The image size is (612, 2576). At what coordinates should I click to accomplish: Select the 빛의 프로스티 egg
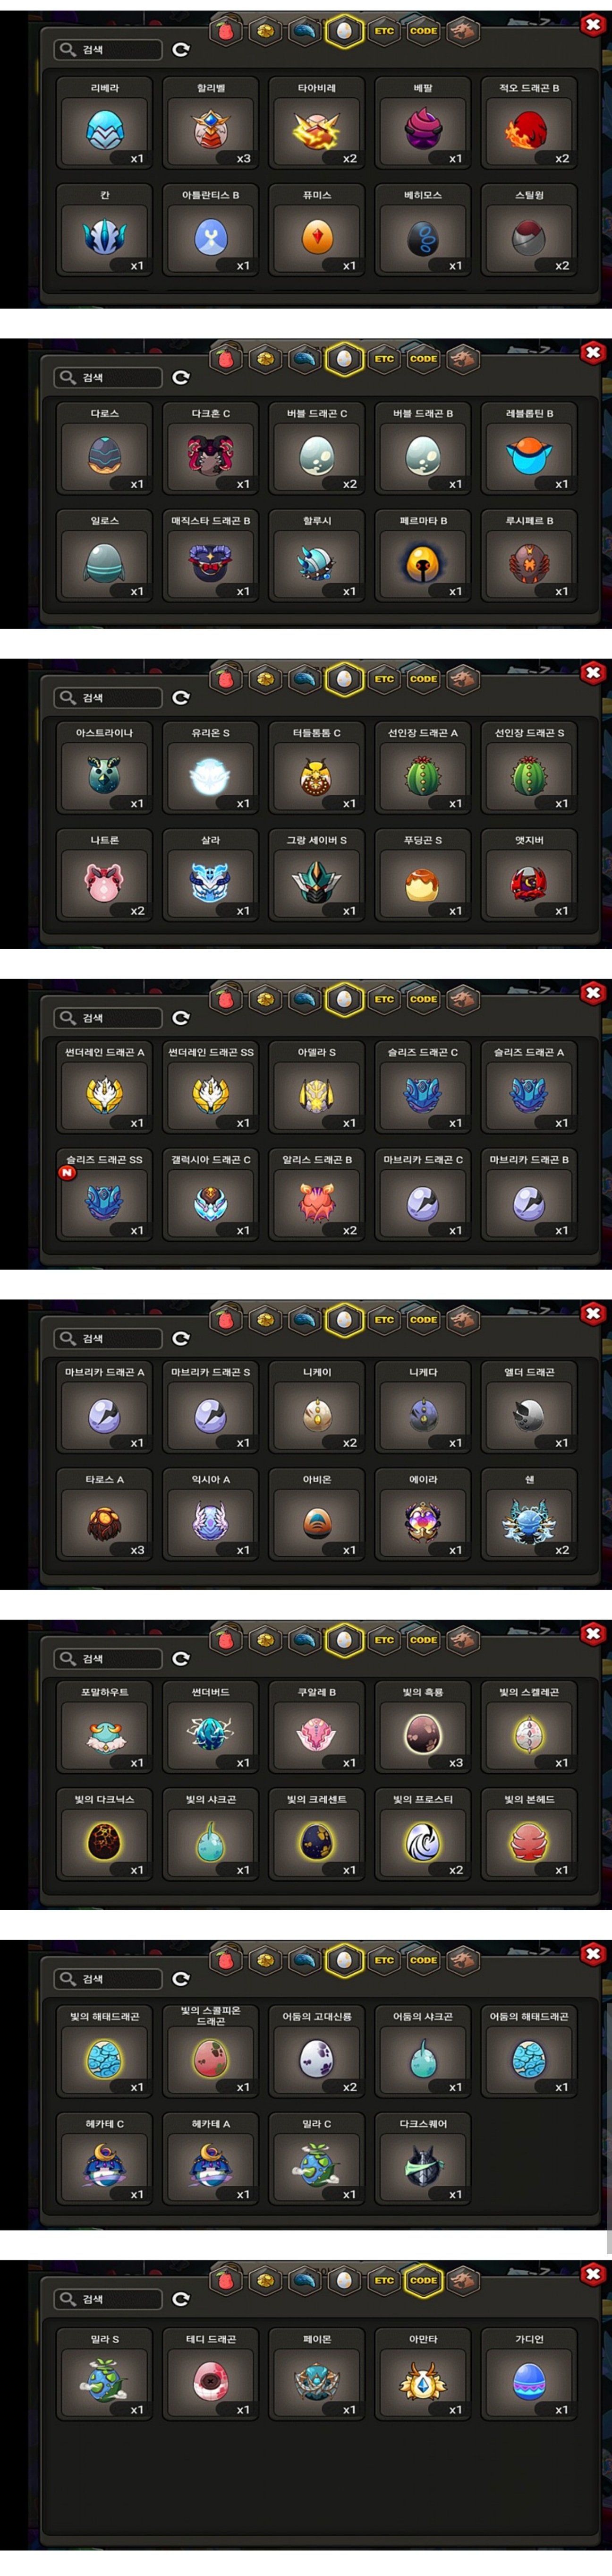tap(423, 1834)
